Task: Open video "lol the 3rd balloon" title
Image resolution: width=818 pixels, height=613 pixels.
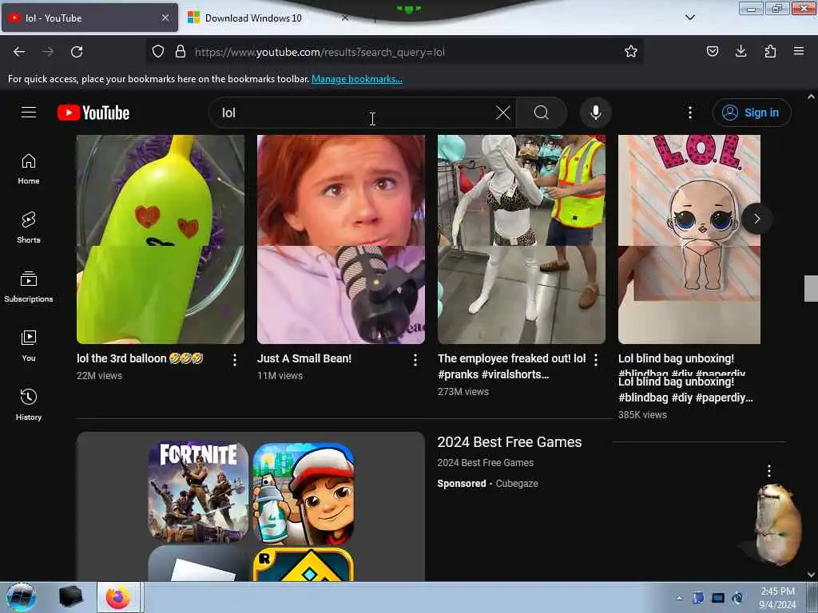Action: pyautogui.click(x=140, y=358)
